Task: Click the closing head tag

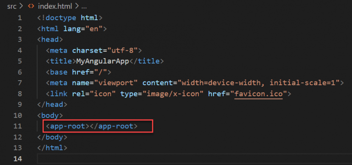Action: pyautogui.click(x=52, y=104)
